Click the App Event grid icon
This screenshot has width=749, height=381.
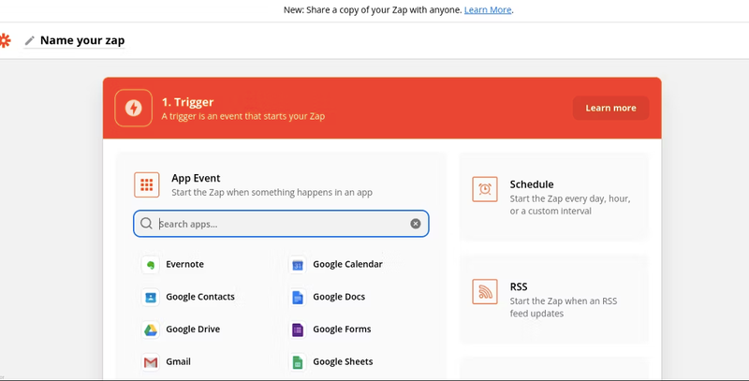147,184
